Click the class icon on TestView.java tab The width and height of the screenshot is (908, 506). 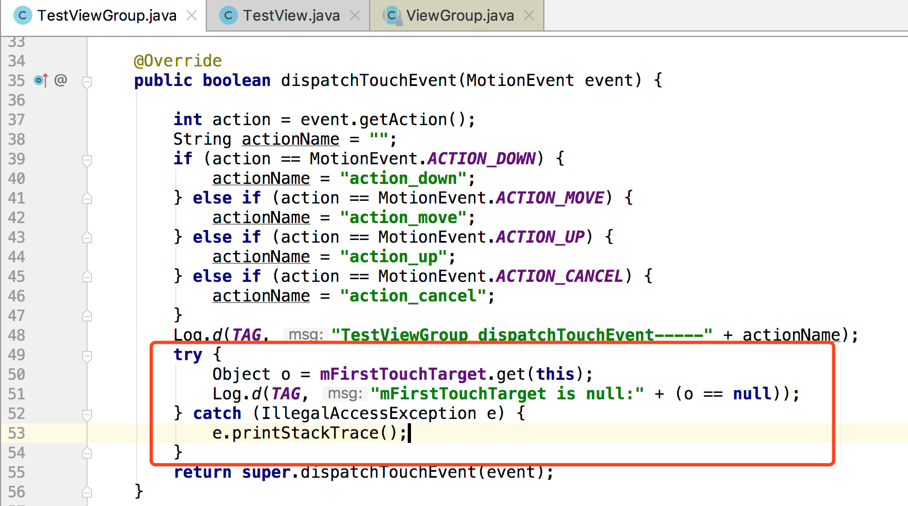point(228,15)
